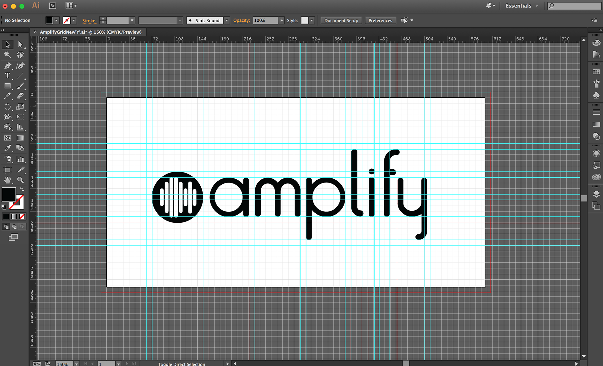This screenshot has width=603, height=366.
Task: Select the Rotate tool
Action: (8, 107)
